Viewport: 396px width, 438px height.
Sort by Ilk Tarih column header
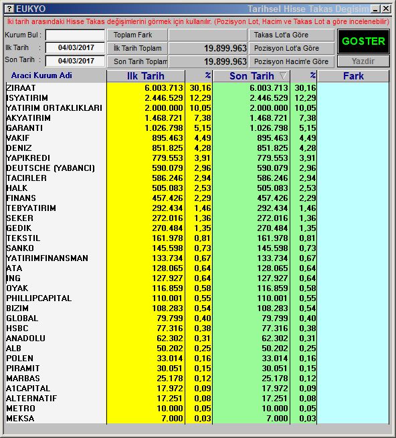coord(146,76)
